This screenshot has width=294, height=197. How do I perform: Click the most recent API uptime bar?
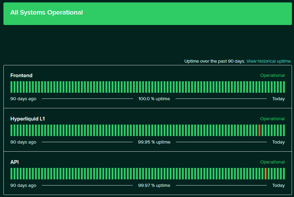(283, 174)
